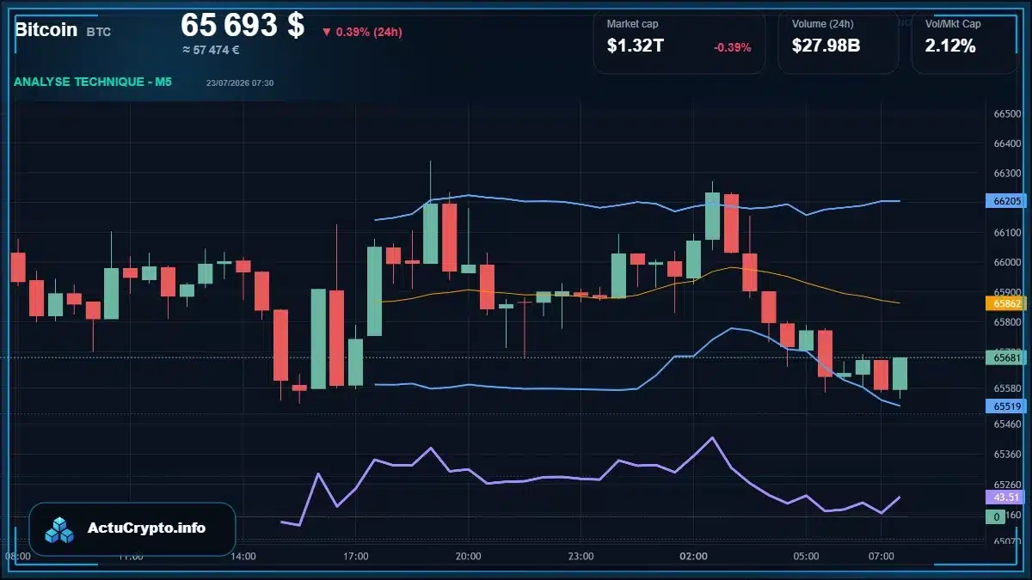This screenshot has height=580, width=1032.
Task: Click the orange 65862 moving average tag
Action: pyautogui.click(x=1006, y=303)
